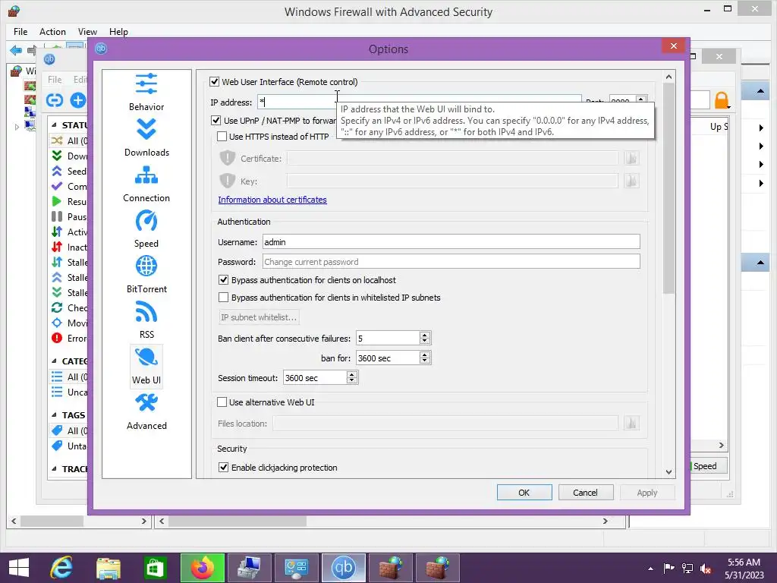Enable Bypass authentication for whitelisted IP subnets
This screenshot has height=583, width=777.
point(224,298)
